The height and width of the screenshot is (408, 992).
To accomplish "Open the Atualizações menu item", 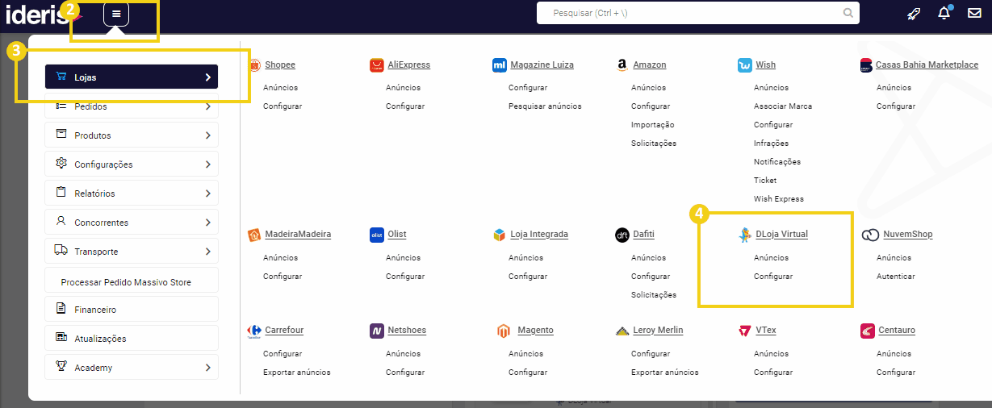I will 132,339.
